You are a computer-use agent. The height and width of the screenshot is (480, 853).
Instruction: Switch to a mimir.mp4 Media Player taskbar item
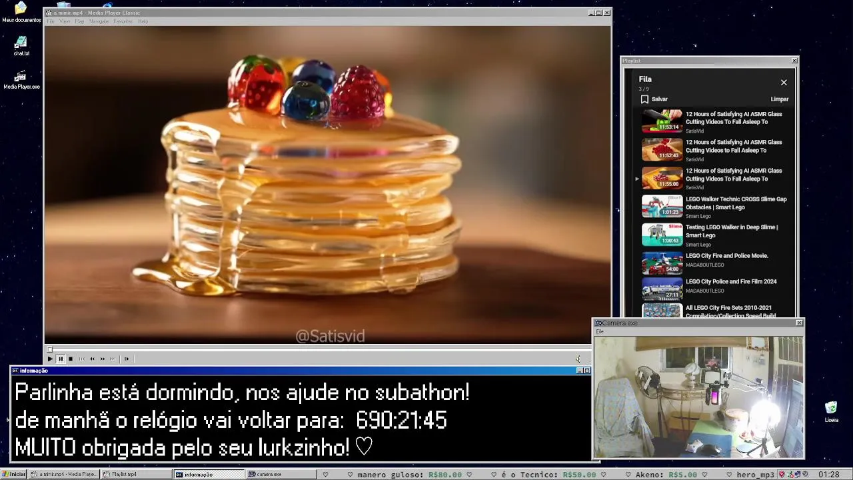tap(65, 475)
